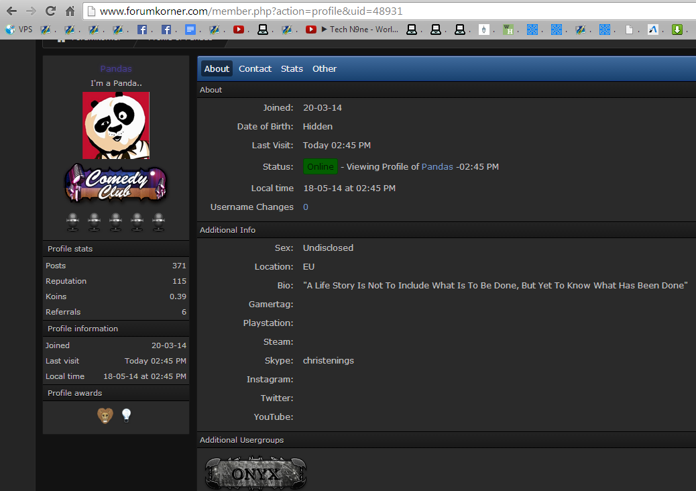696x491 pixels.
Task: Open the green WH bookmark
Action: pyautogui.click(x=508, y=30)
